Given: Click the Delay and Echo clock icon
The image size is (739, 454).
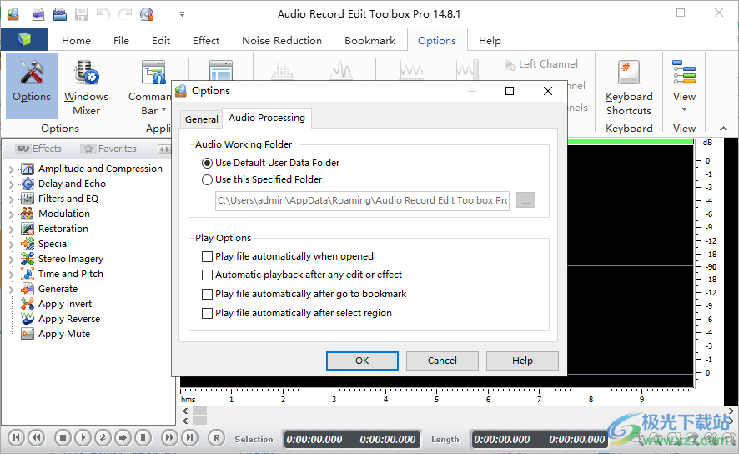Looking at the screenshot, I should (x=28, y=184).
